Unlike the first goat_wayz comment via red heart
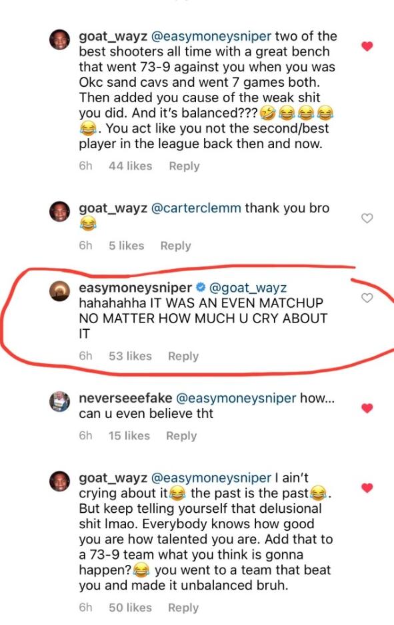Screen dimensions: 394x625 pyautogui.click(x=367, y=46)
